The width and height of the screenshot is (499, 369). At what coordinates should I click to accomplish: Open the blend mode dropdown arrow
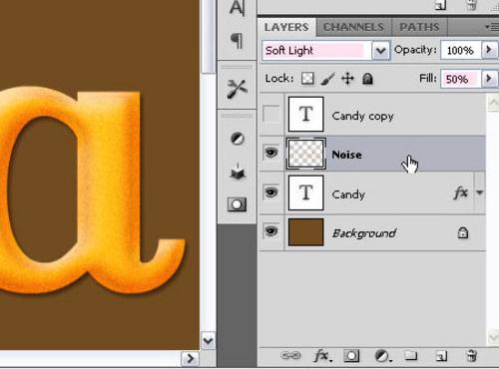(x=380, y=51)
